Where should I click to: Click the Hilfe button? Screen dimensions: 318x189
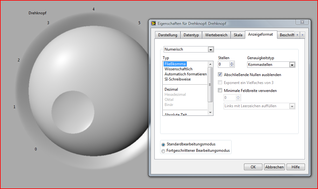click(296, 167)
